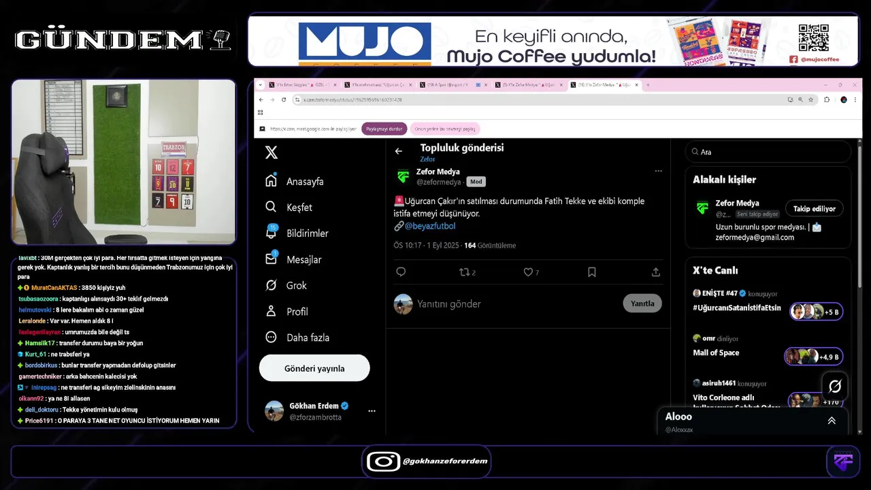871x490 pixels.
Task: Switch to first X'te Ertan Süzgün tab
Action: click(303, 85)
